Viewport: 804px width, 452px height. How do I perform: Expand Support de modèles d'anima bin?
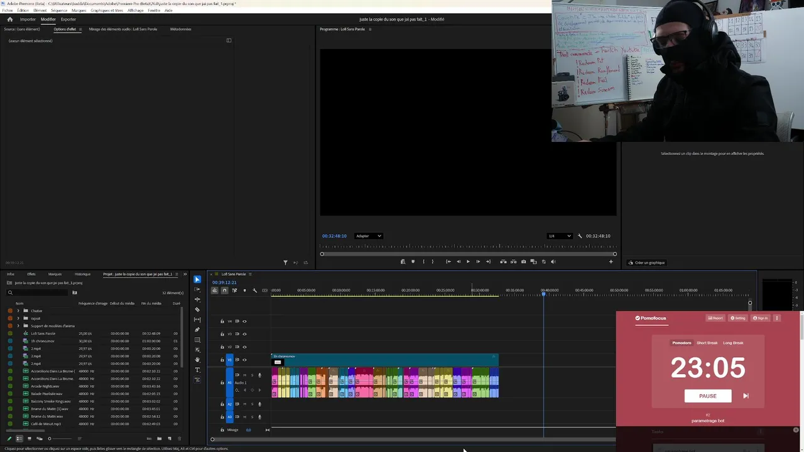(18, 326)
